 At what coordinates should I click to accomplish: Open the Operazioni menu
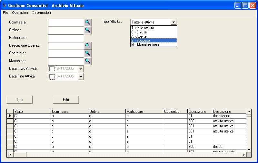20,13
